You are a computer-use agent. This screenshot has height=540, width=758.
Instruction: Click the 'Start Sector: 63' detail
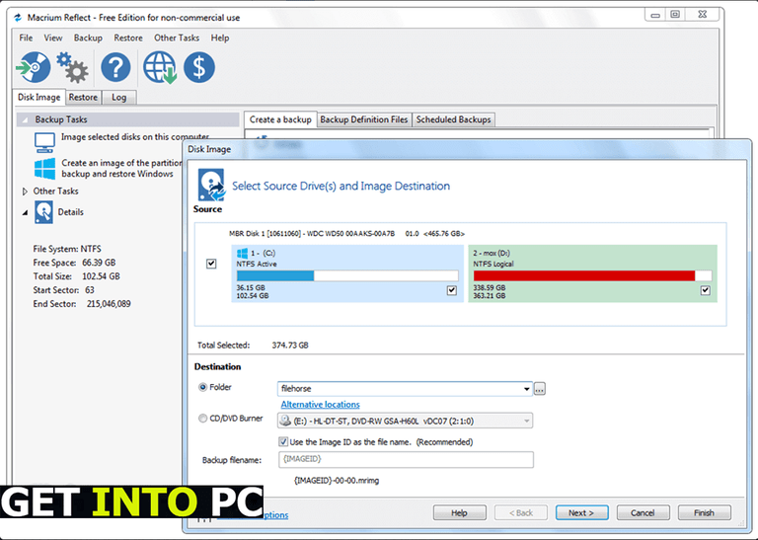(x=64, y=290)
